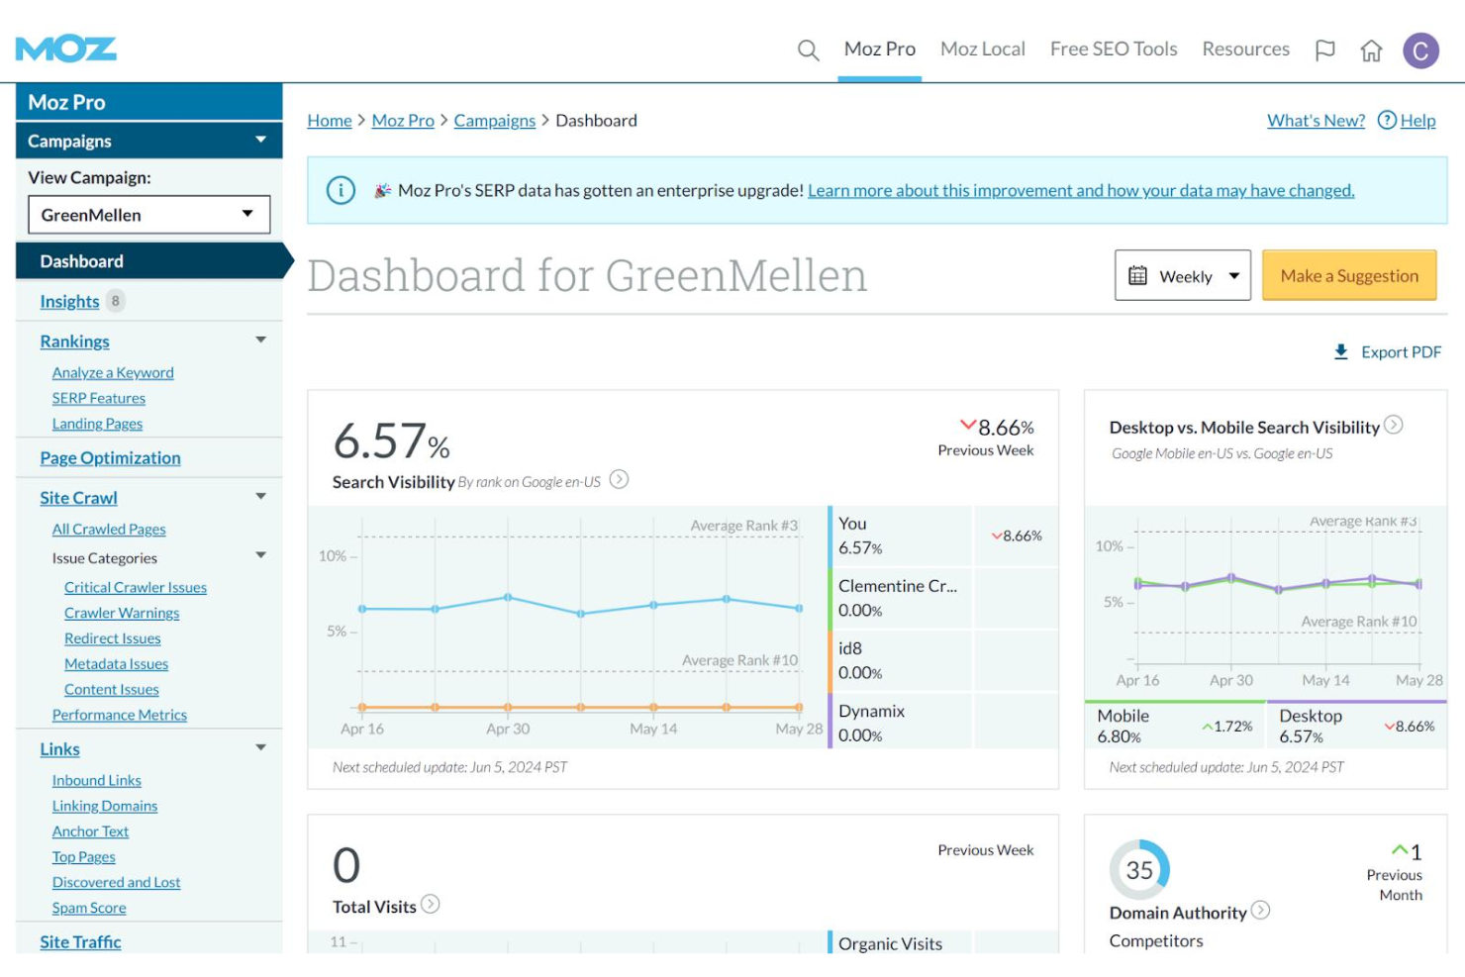Collapse the Campaigns sidebar header arrow
Image resolution: width=1465 pixels, height=977 pixels.
[x=261, y=140]
